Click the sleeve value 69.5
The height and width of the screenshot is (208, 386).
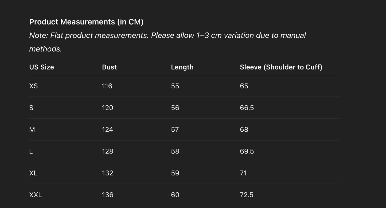(x=247, y=151)
